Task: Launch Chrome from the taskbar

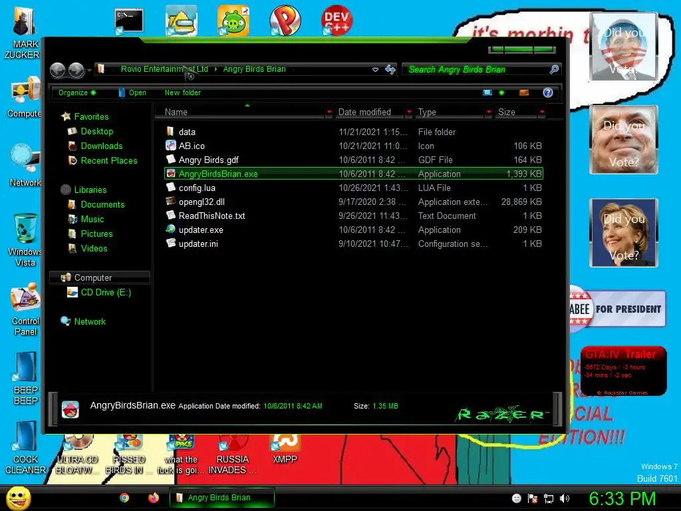Action: [x=124, y=498]
